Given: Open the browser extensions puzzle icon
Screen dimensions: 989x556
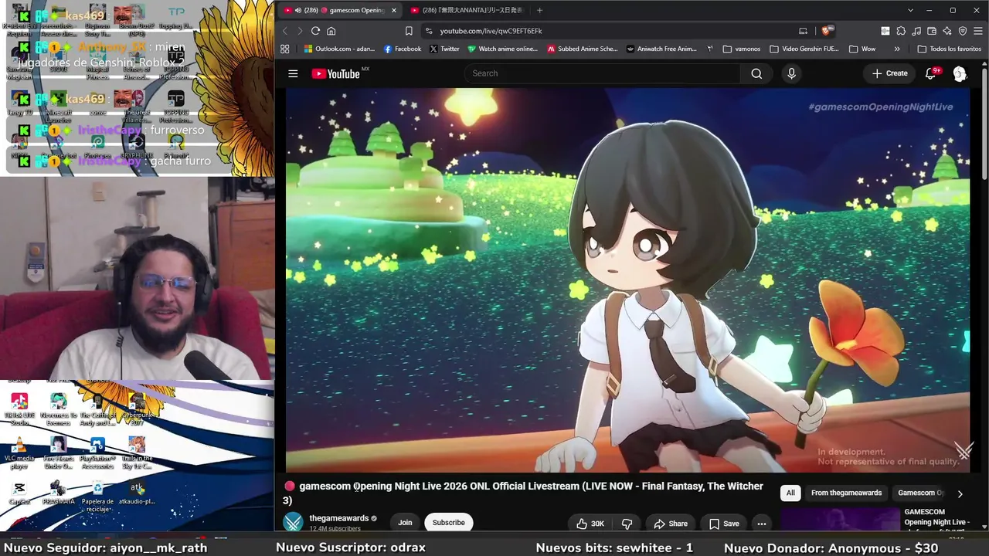Looking at the screenshot, I should click(901, 31).
